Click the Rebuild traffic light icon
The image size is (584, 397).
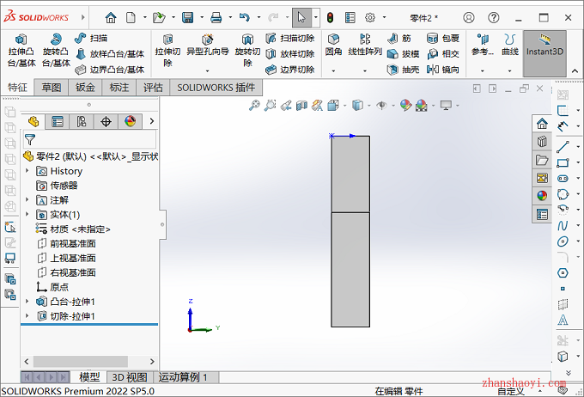pos(330,17)
